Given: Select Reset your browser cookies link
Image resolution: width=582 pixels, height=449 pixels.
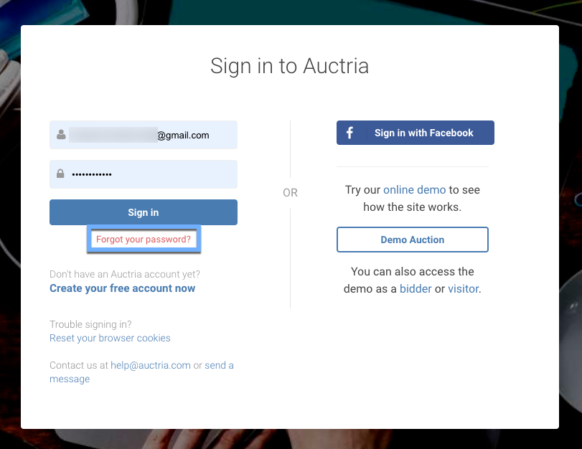Looking at the screenshot, I should tap(110, 338).
